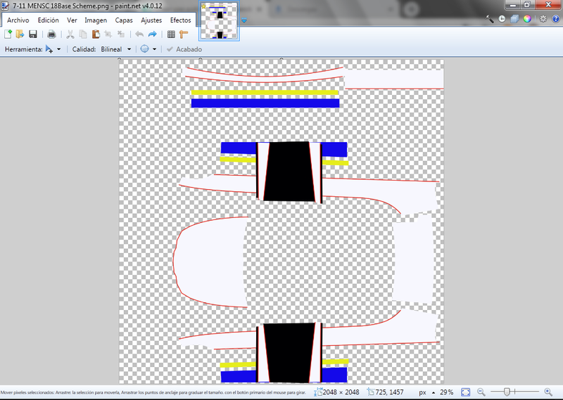This screenshot has height=400, width=563.
Task: Click the Cut scissors icon
Action: pos(70,34)
